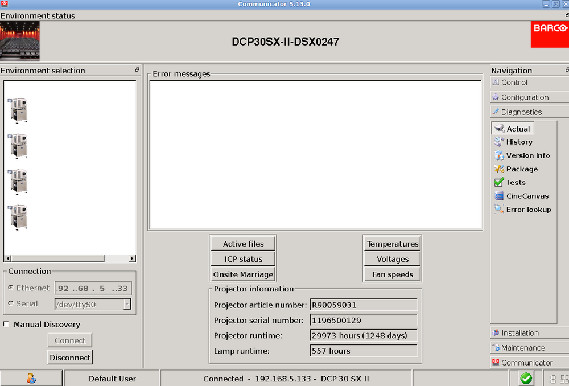
Task: Expand the Maintenance navigation section
Action: click(529, 348)
